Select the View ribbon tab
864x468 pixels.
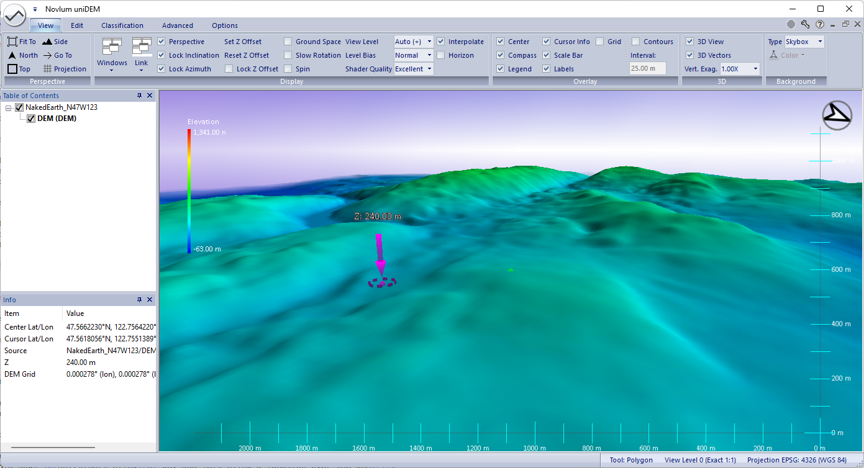[x=45, y=25]
